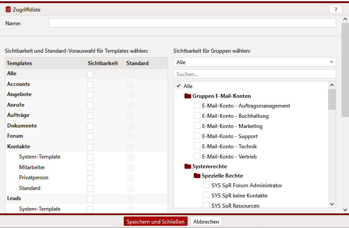Screen dimensions: 349x228
Task: Click the group list scroll-down arrow
Action: click(332, 204)
